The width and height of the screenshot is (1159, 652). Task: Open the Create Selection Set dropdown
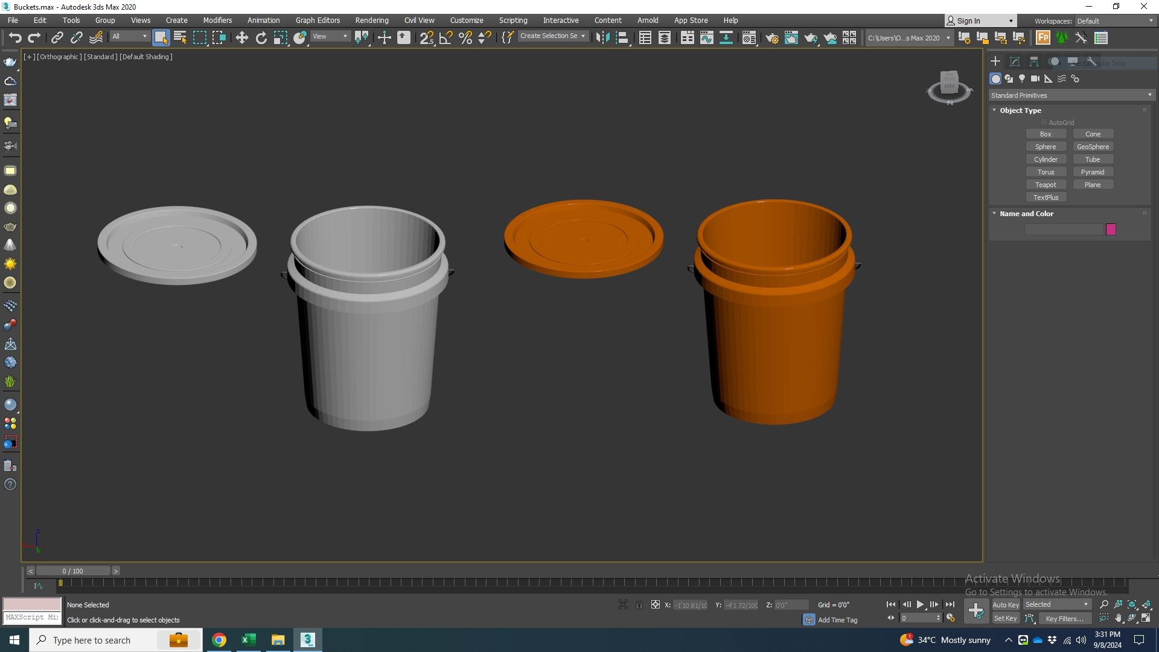click(552, 36)
